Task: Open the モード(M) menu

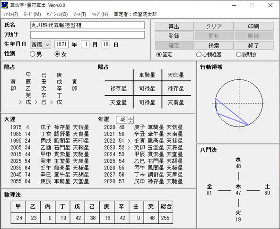Action: click(x=32, y=14)
